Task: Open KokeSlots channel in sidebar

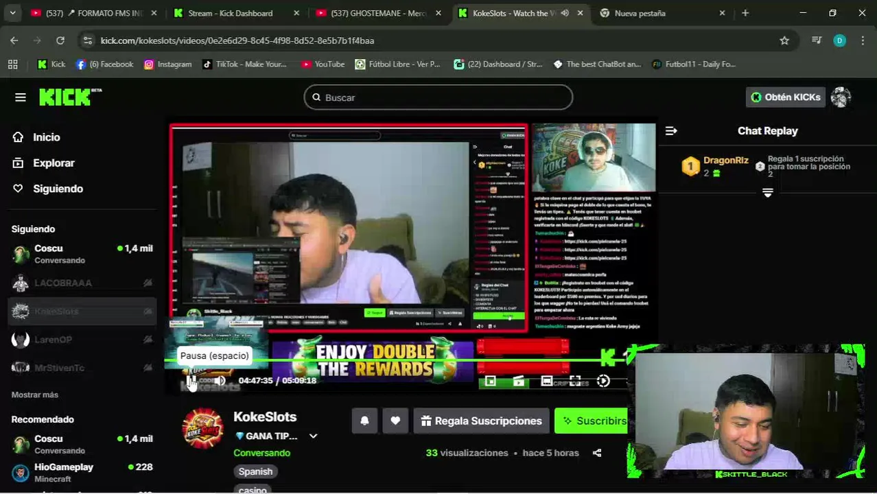Action: pyautogui.click(x=82, y=311)
